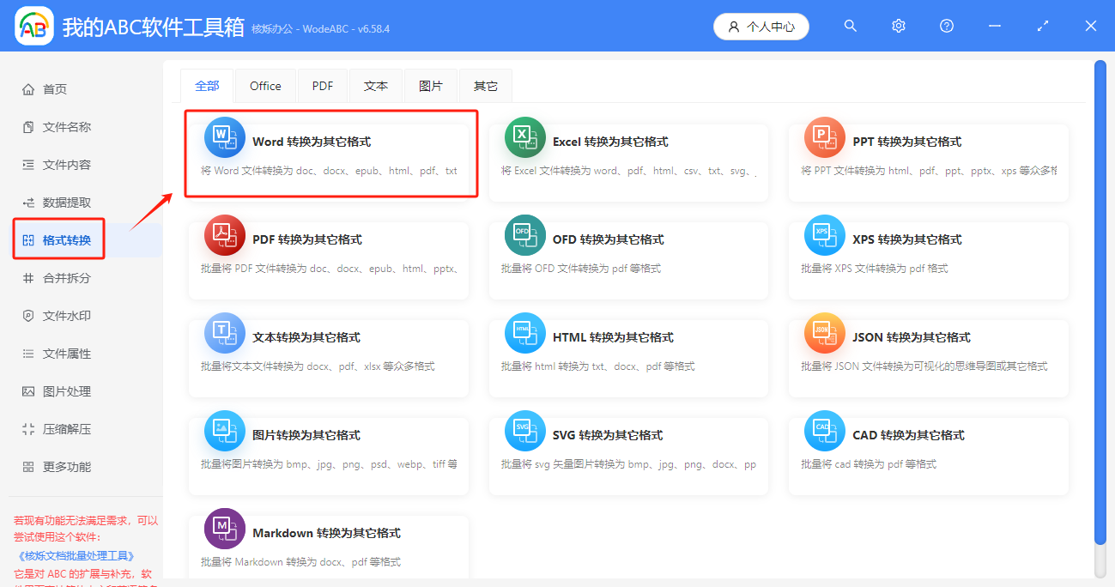The width and height of the screenshot is (1115, 587).
Task: Switch to the Office tab
Action: [264, 85]
